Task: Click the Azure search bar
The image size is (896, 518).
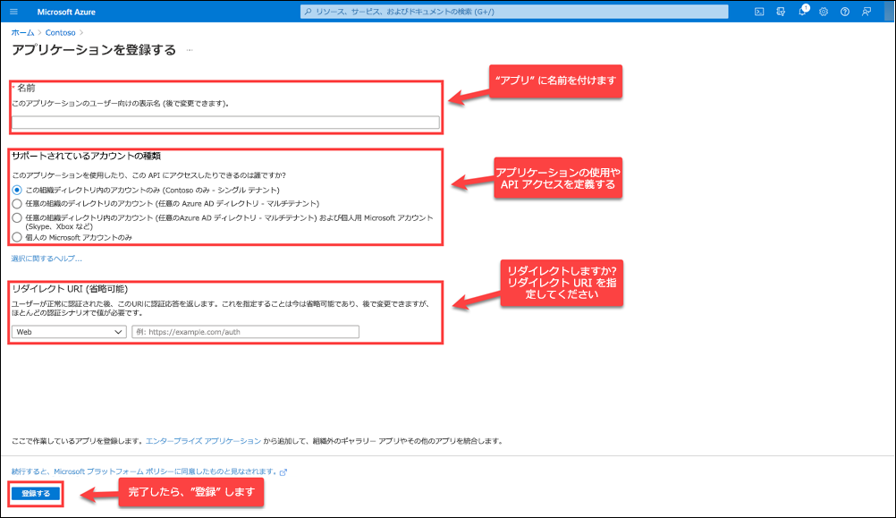Action: [x=514, y=12]
